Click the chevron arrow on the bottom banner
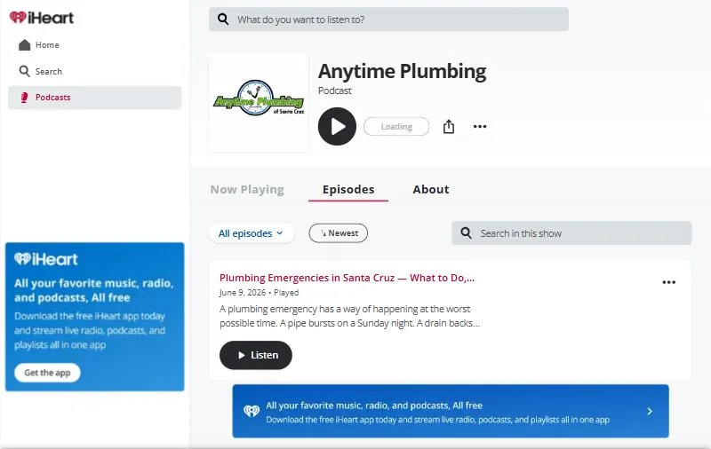The width and height of the screenshot is (711, 449). pyautogui.click(x=650, y=411)
